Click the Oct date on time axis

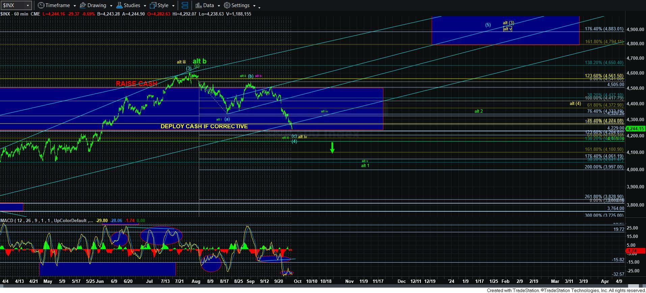pos(298,281)
